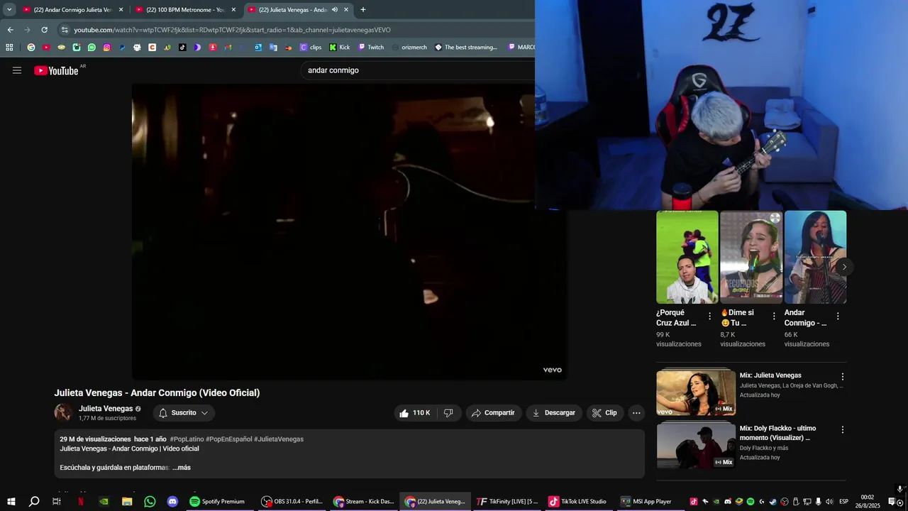Open '¿Porqué Cruz Azul' short thumbnail
Image resolution: width=908 pixels, height=511 pixels.
[x=687, y=257]
